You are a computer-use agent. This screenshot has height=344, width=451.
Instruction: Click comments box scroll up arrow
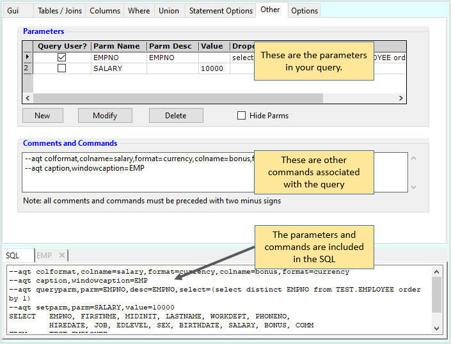[414, 159]
